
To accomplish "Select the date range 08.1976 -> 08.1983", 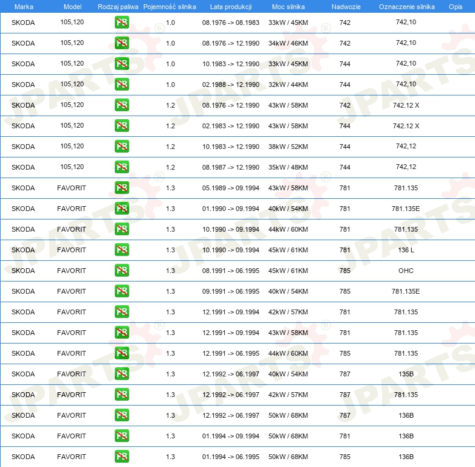I will [x=231, y=22].
